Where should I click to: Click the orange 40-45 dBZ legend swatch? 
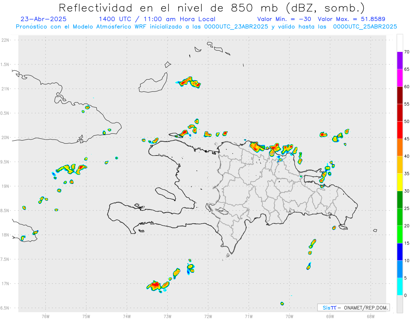point(400,148)
